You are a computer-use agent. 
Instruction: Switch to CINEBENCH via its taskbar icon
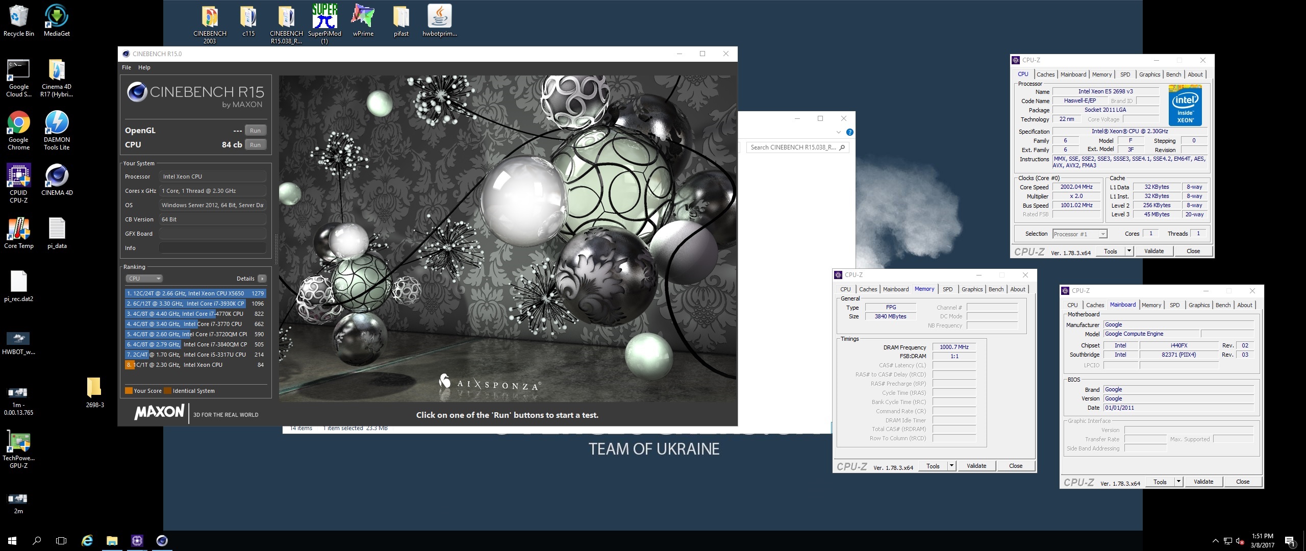[x=162, y=541]
